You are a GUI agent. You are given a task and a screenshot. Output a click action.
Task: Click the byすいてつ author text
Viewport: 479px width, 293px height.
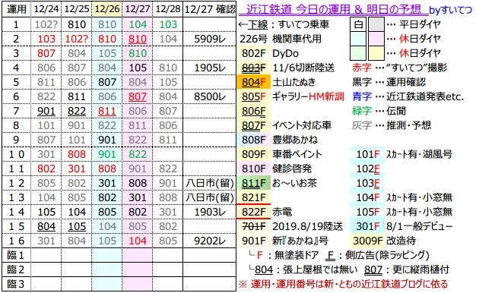point(451,10)
